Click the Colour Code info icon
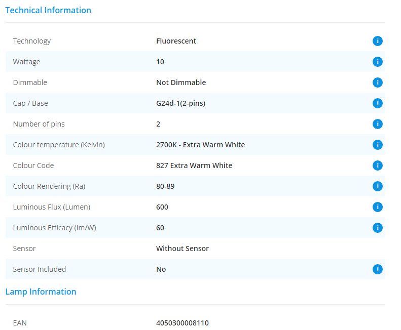The height and width of the screenshot is (330, 401). [378, 166]
